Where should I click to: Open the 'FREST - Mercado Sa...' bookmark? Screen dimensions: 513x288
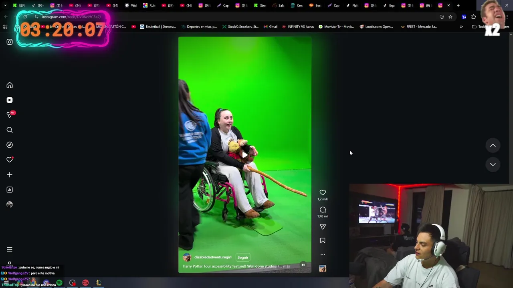coord(418,26)
